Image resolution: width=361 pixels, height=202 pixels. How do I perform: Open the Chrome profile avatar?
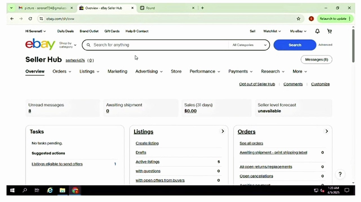point(311,19)
